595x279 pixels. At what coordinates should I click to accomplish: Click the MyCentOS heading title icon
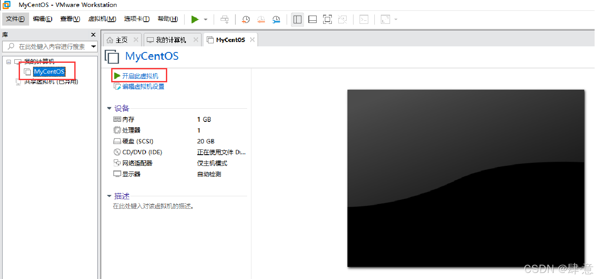coord(112,57)
